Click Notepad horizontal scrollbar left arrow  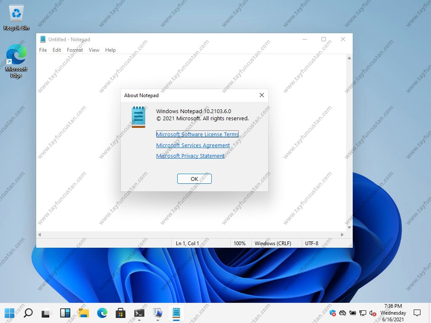point(40,235)
